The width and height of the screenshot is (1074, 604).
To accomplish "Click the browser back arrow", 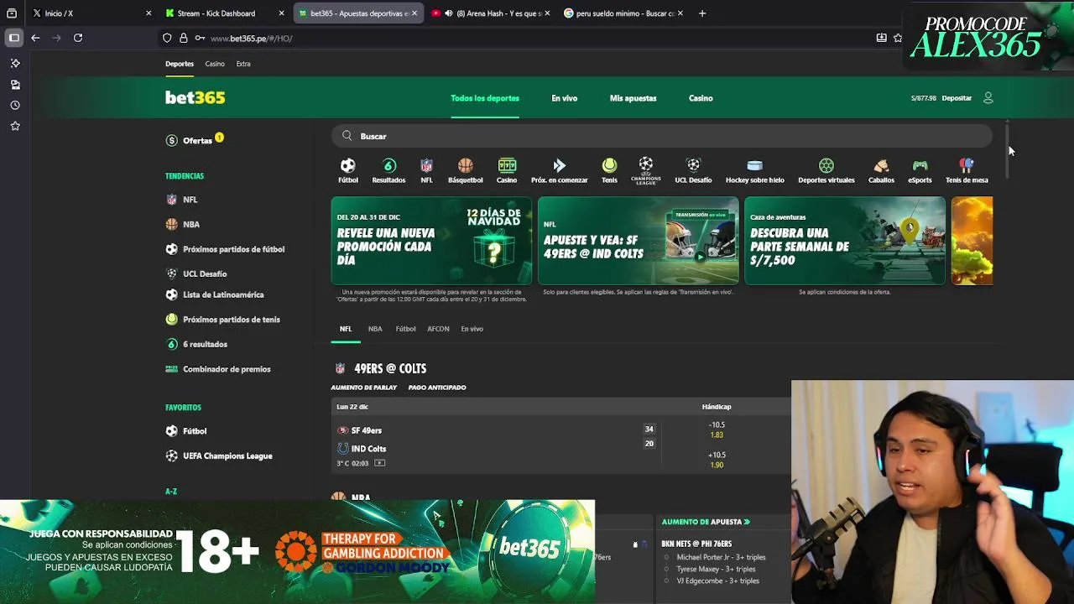I will click(35, 38).
